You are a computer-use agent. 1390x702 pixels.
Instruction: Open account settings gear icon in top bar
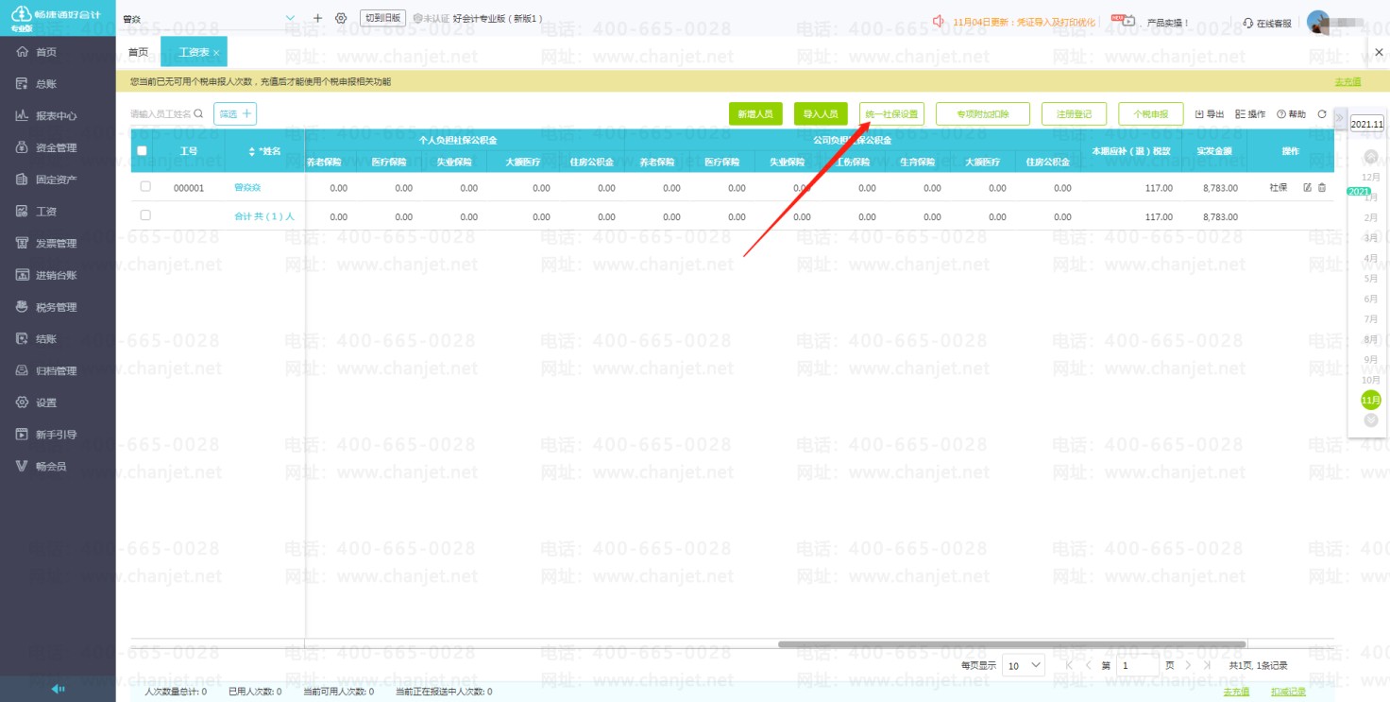click(x=341, y=18)
